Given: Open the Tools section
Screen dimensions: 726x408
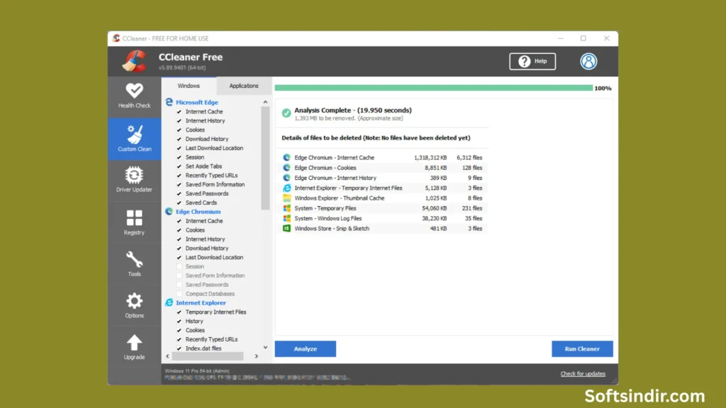Looking at the screenshot, I should tap(134, 264).
